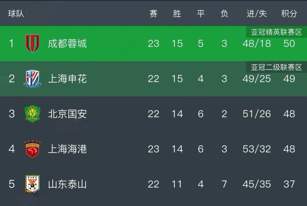This screenshot has width=307, height=206.
Task: Select the 北京国安 team name
Action: click(x=67, y=114)
